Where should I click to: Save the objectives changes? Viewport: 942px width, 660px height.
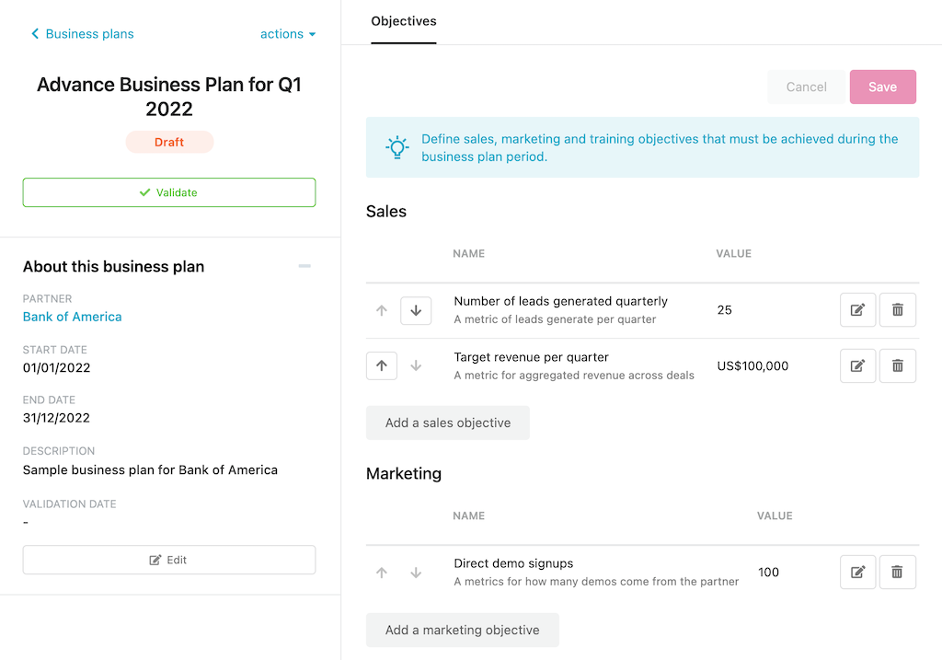[x=882, y=87]
